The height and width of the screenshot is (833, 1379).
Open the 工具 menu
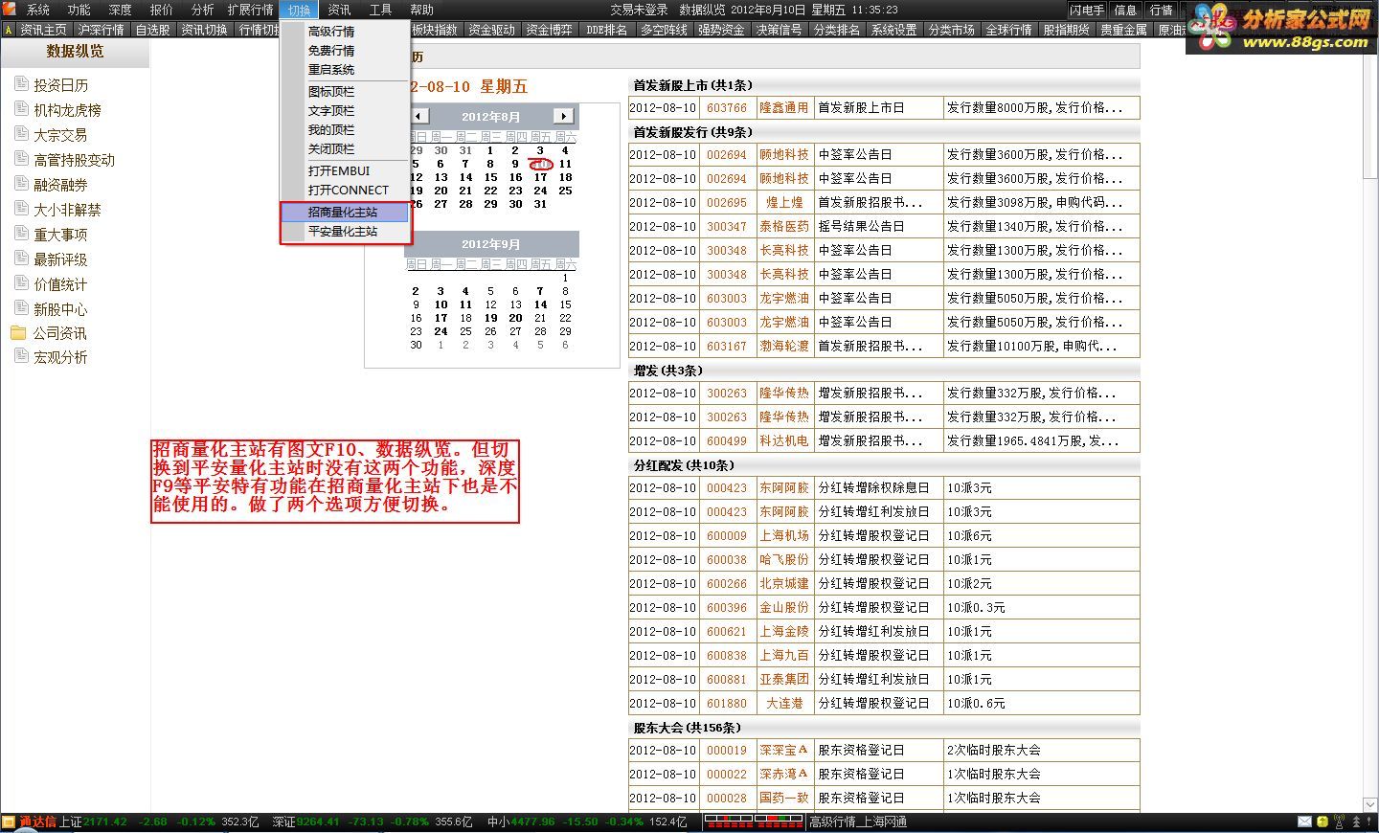click(380, 10)
